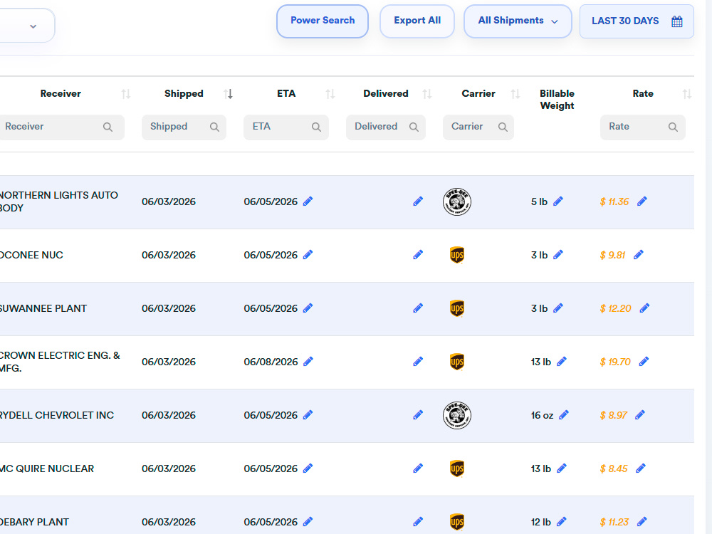The image size is (712, 534).
Task: Edit 16 oz weight for RYDELL CHEVROLET
Action: point(563,415)
